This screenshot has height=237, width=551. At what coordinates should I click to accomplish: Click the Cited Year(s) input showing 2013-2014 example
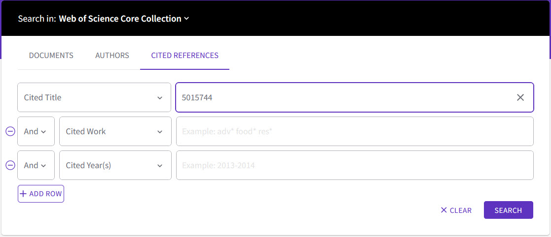[355, 165]
